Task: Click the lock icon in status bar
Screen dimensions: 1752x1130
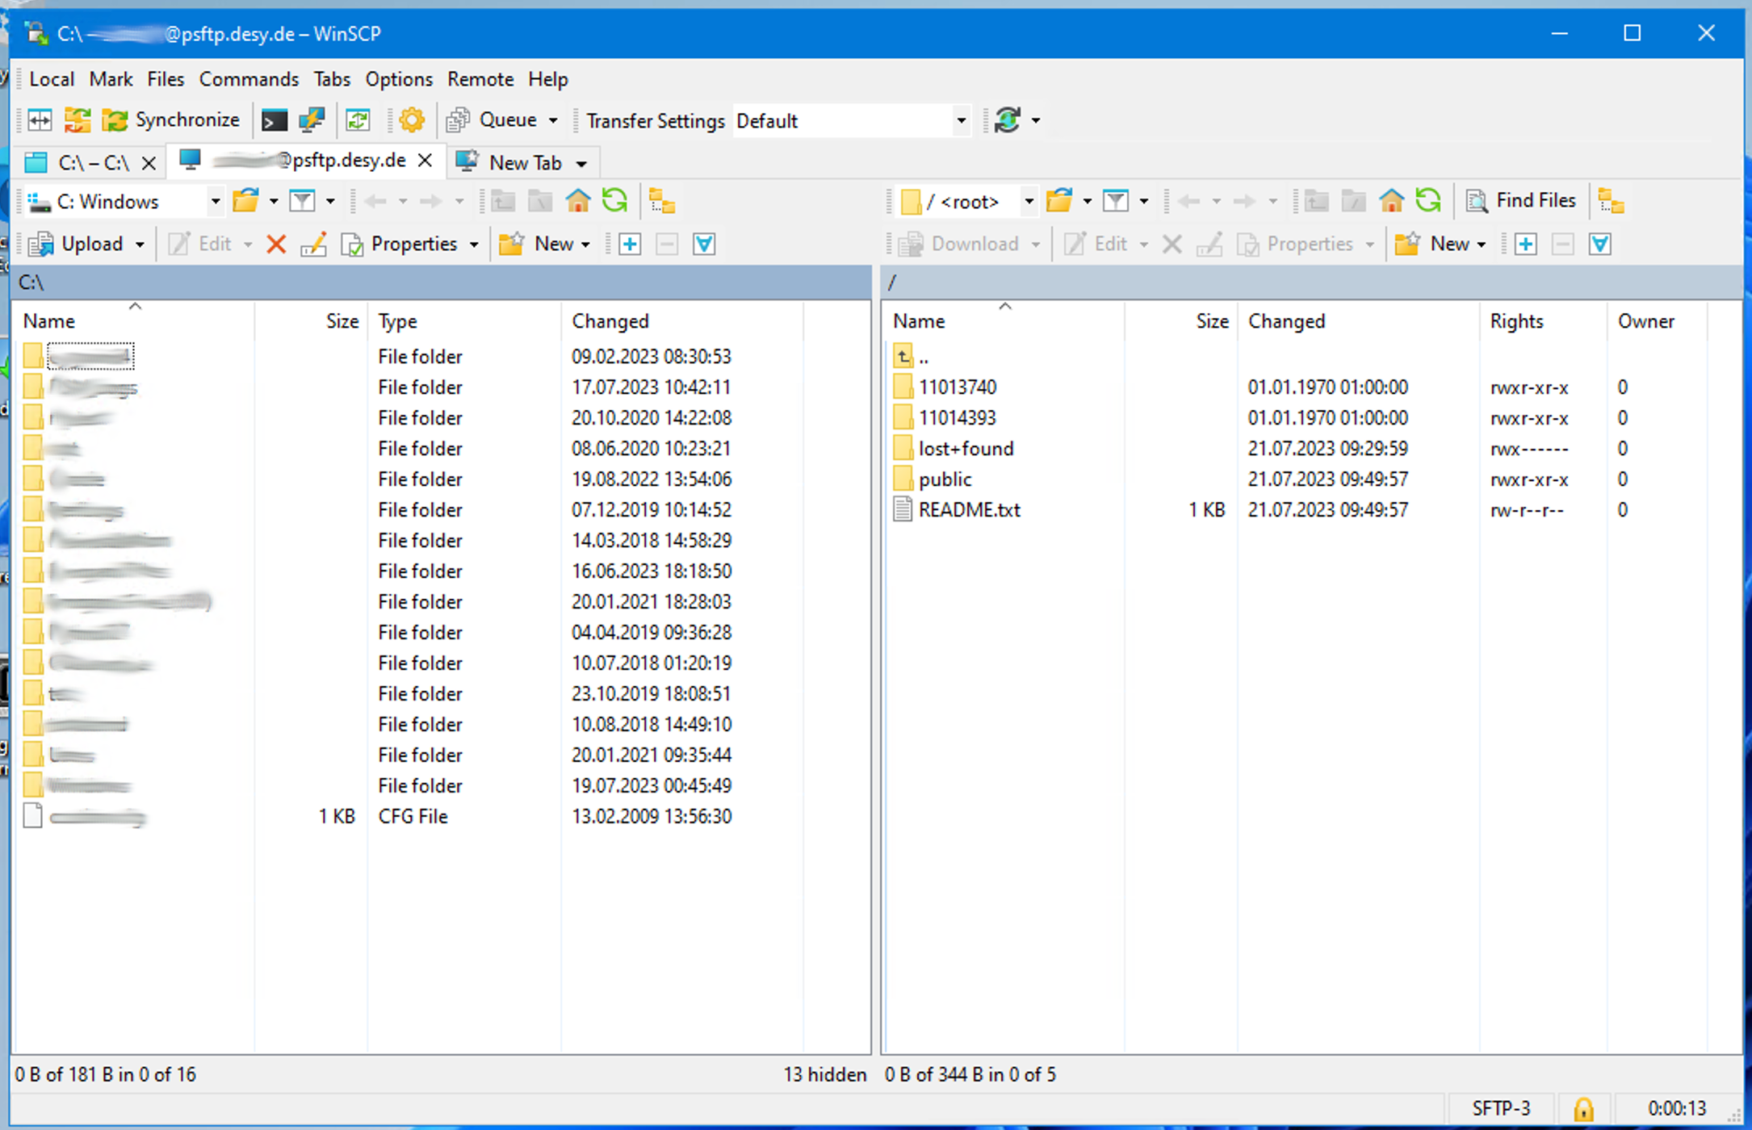Action: tap(1583, 1108)
